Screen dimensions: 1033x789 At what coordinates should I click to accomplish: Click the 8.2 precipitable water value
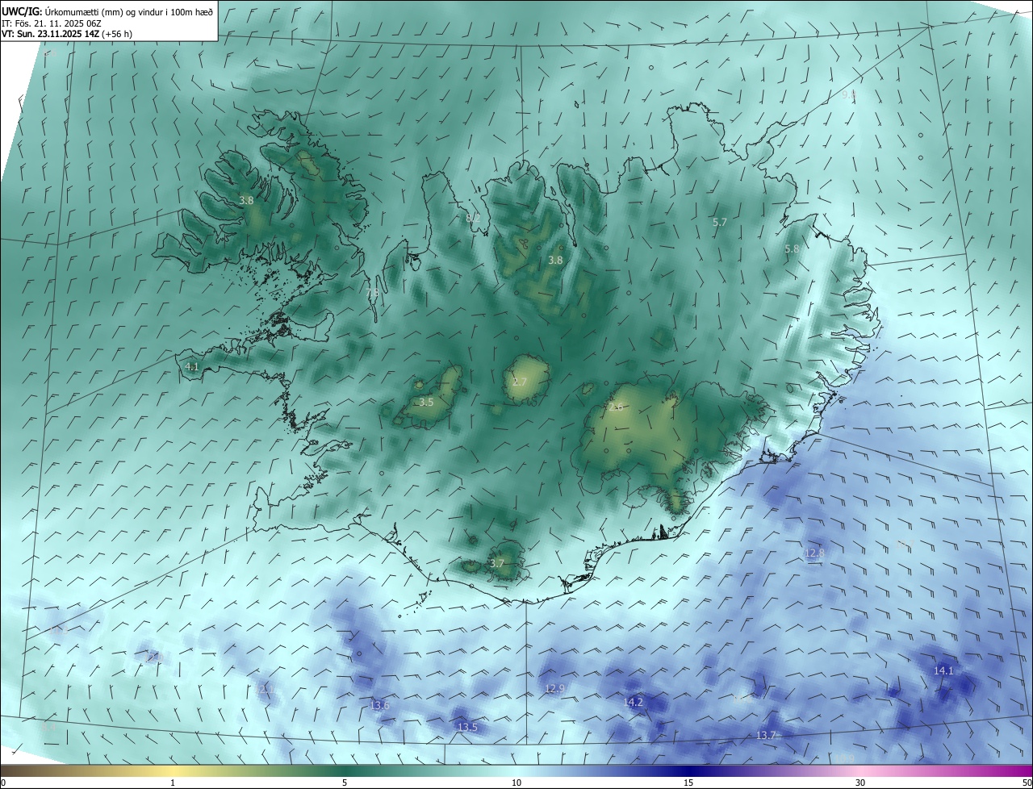(473, 218)
